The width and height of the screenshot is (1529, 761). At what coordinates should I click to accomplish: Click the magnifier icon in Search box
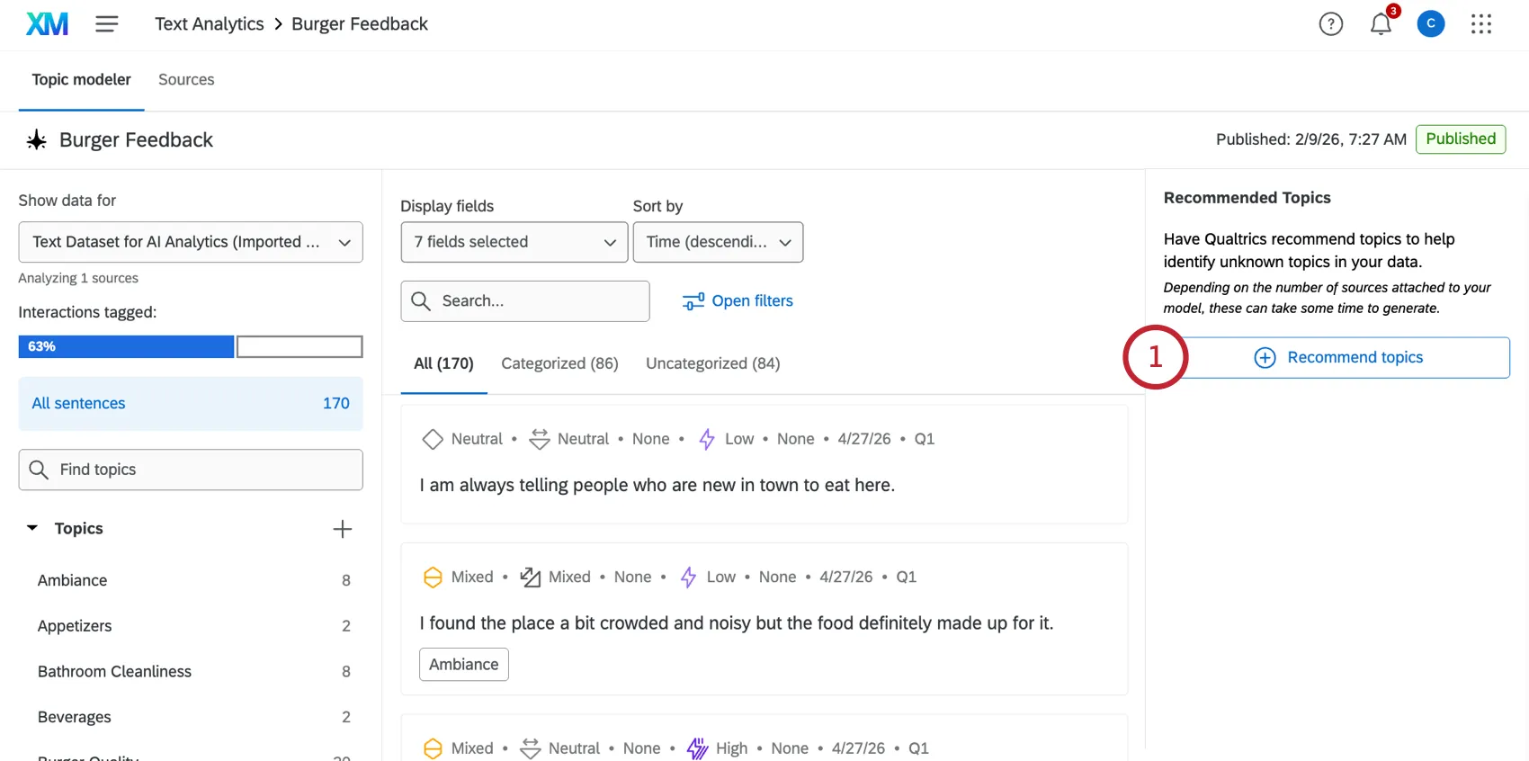pyautogui.click(x=420, y=300)
